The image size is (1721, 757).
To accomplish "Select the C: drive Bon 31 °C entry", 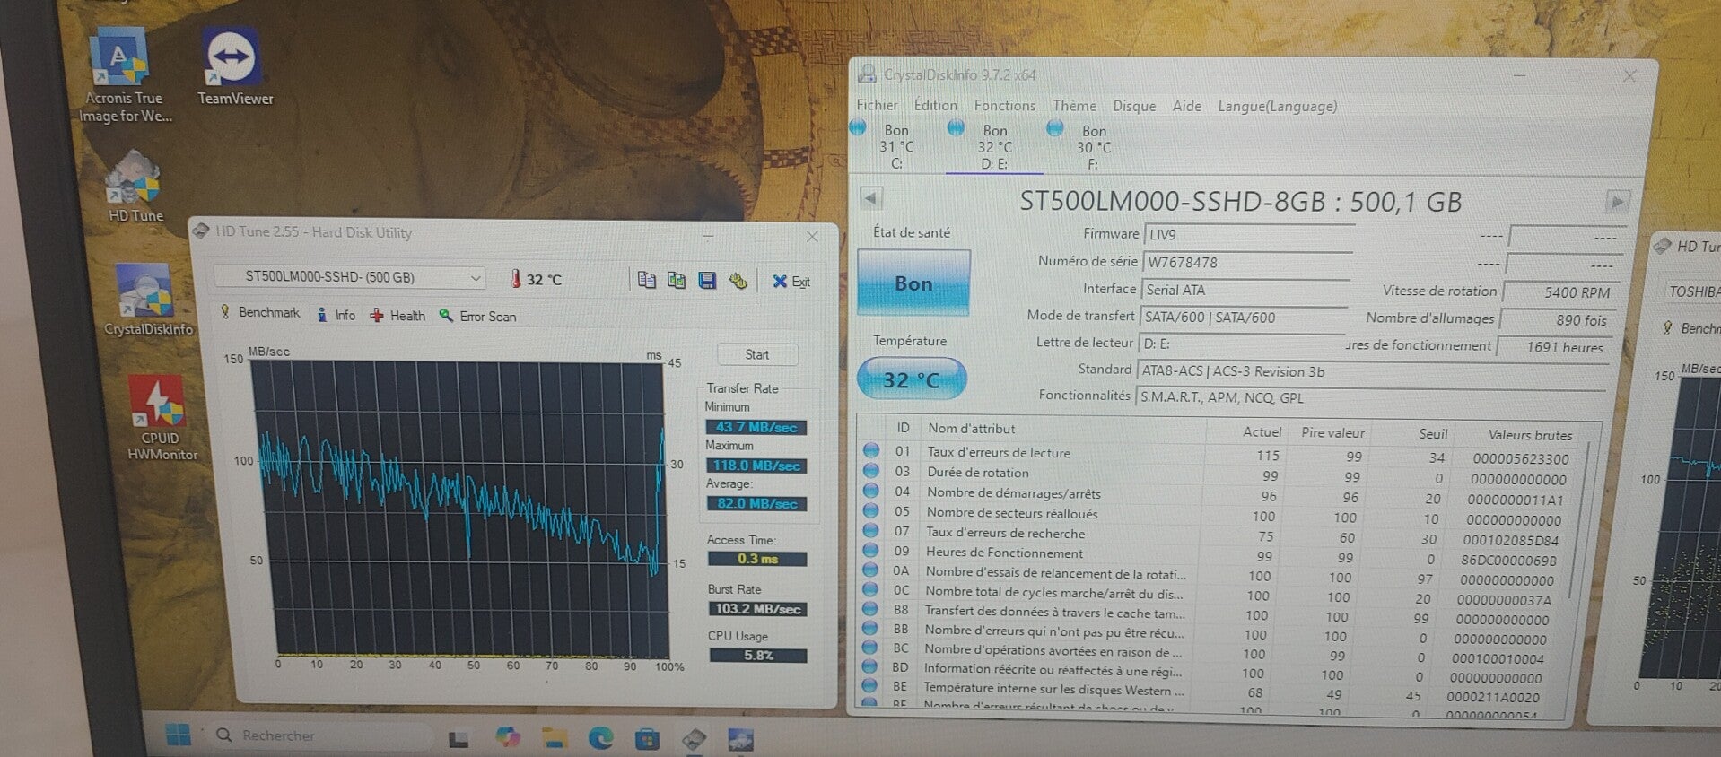I will 887,145.
